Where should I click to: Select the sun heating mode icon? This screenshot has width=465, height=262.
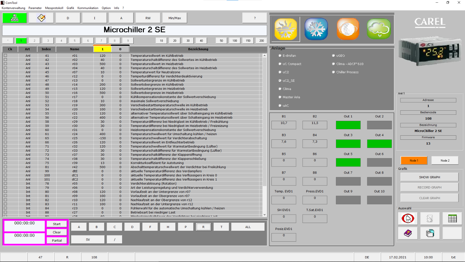click(286, 29)
